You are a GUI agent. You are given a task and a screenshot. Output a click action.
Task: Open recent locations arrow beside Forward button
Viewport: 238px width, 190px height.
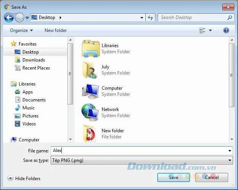(27, 18)
